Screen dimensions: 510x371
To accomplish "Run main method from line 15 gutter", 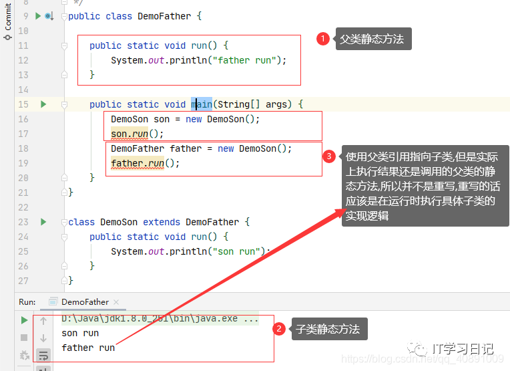I will pyautogui.click(x=43, y=104).
